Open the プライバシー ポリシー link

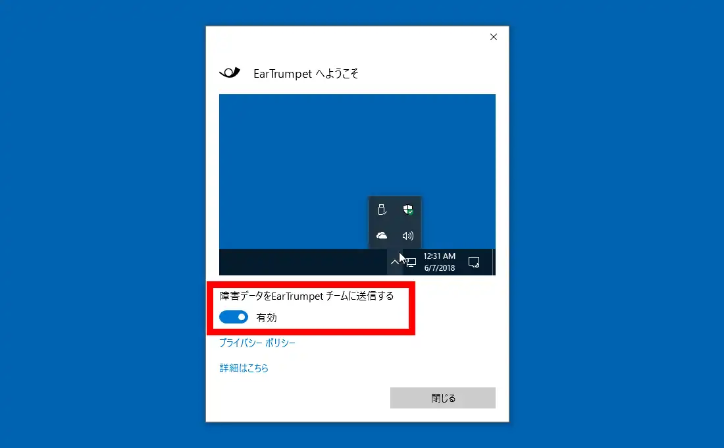click(257, 343)
